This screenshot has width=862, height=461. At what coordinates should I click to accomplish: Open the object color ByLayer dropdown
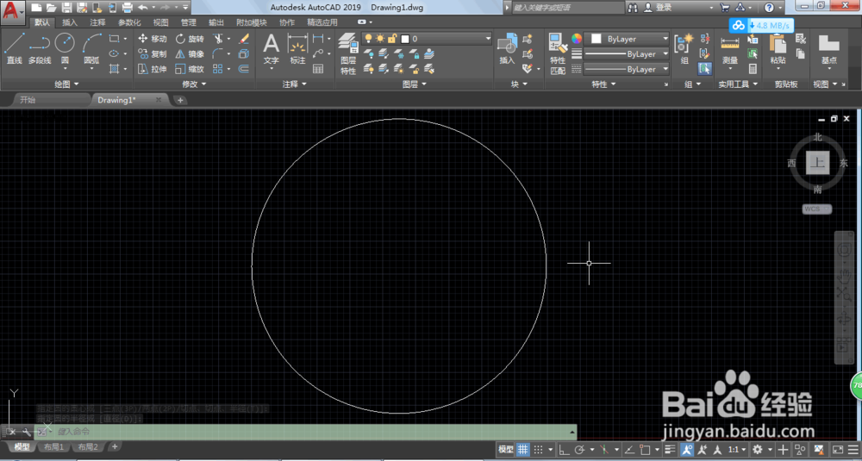(x=627, y=39)
